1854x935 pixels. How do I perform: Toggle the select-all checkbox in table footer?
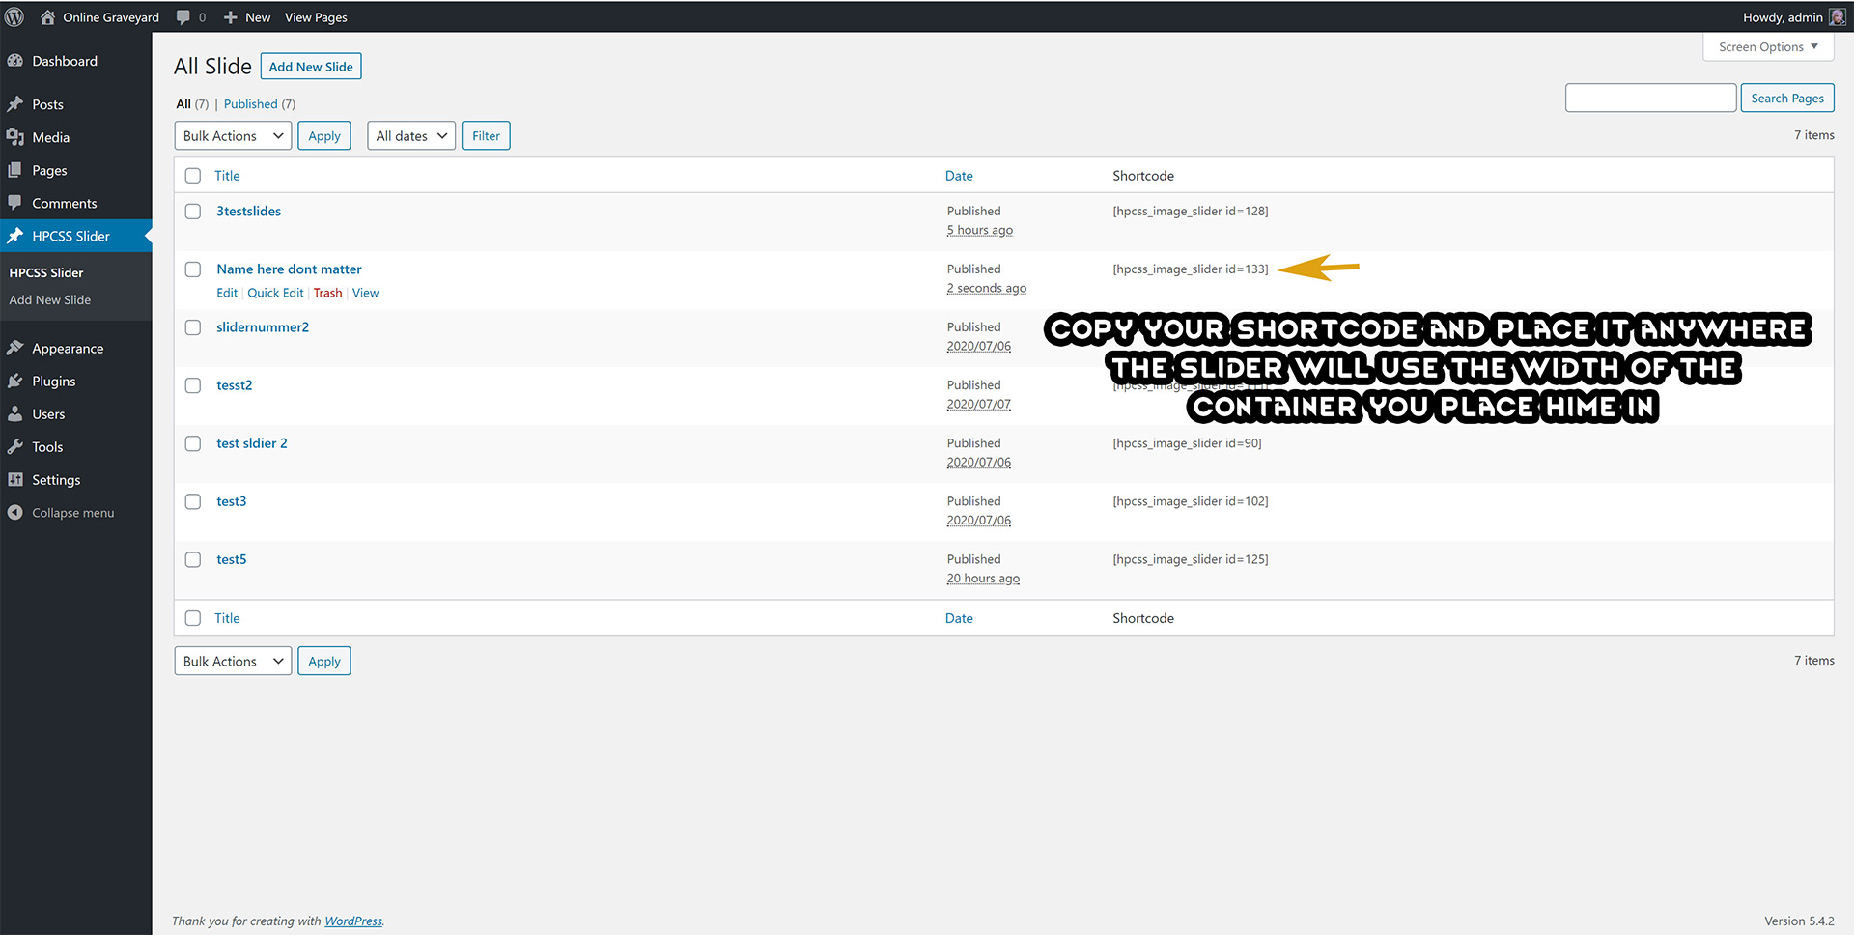pyautogui.click(x=193, y=618)
